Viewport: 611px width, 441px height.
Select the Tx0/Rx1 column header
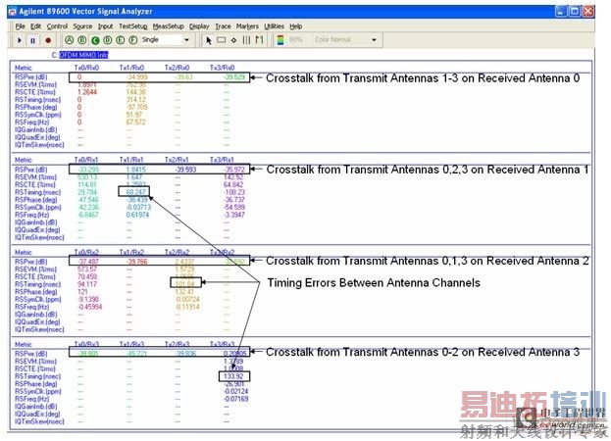point(86,160)
